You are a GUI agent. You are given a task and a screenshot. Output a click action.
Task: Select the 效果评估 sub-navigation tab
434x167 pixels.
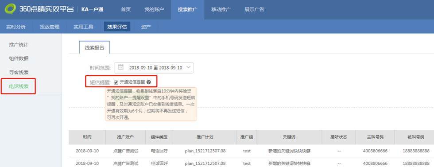(117, 27)
